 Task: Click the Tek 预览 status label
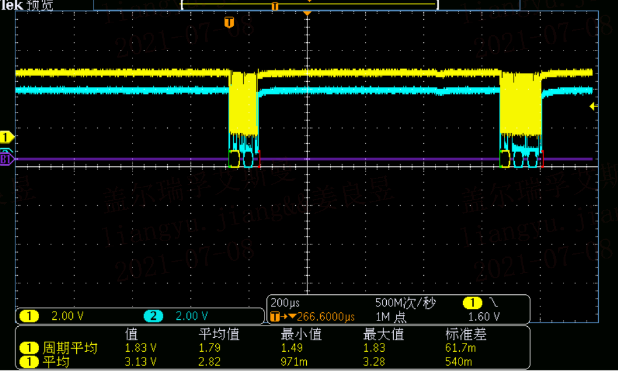click(26, 5)
